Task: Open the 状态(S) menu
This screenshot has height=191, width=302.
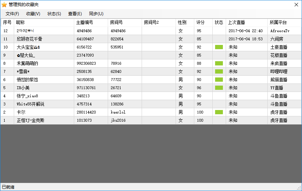Action: [54, 14]
